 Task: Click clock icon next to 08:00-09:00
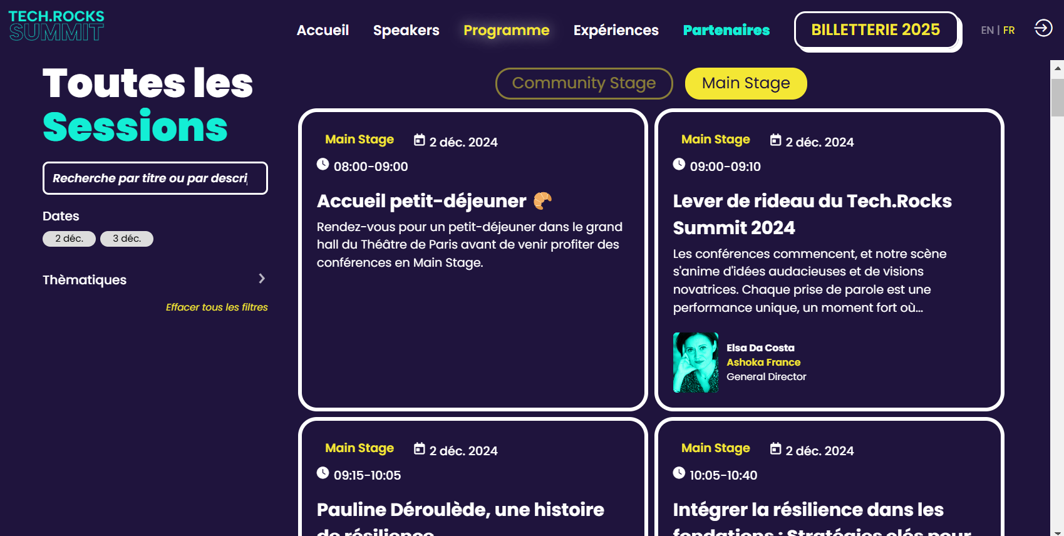tap(323, 164)
